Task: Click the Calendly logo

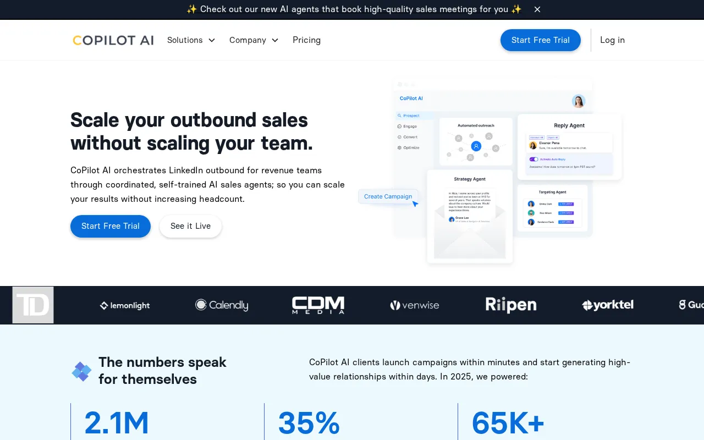Action: click(222, 305)
